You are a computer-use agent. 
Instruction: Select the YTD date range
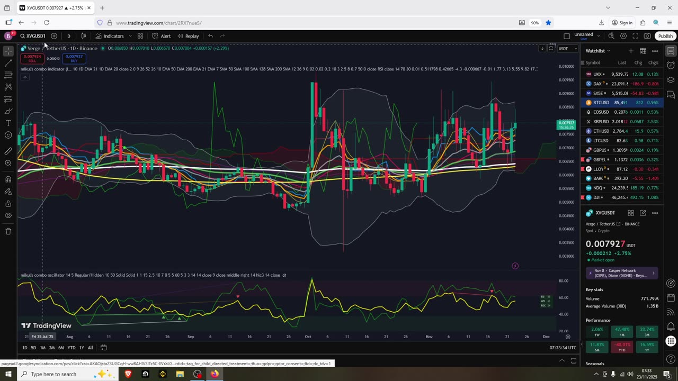coord(71,348)
